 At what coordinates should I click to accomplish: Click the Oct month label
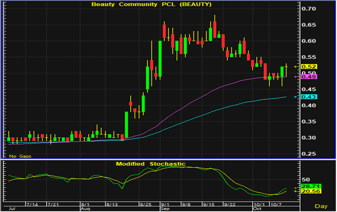click(256, 209)
